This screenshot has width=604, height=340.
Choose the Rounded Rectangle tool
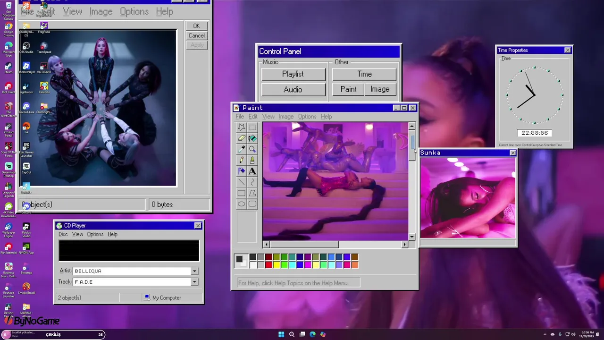[252, 204]
